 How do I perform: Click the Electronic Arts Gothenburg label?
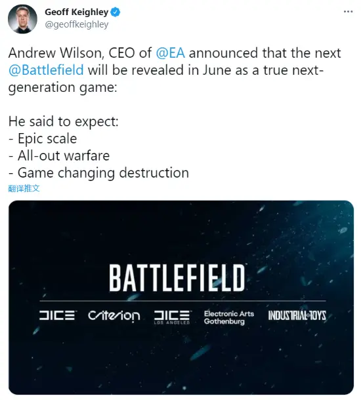(x=229, y=317)
